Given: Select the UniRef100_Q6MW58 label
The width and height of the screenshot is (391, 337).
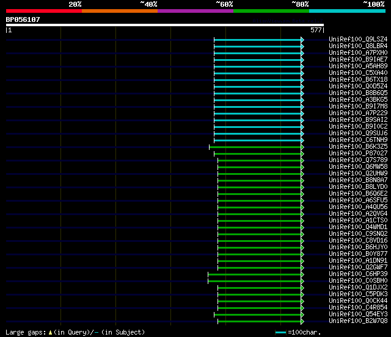Looking at the screenshot, I should click(x=358, y=167).
